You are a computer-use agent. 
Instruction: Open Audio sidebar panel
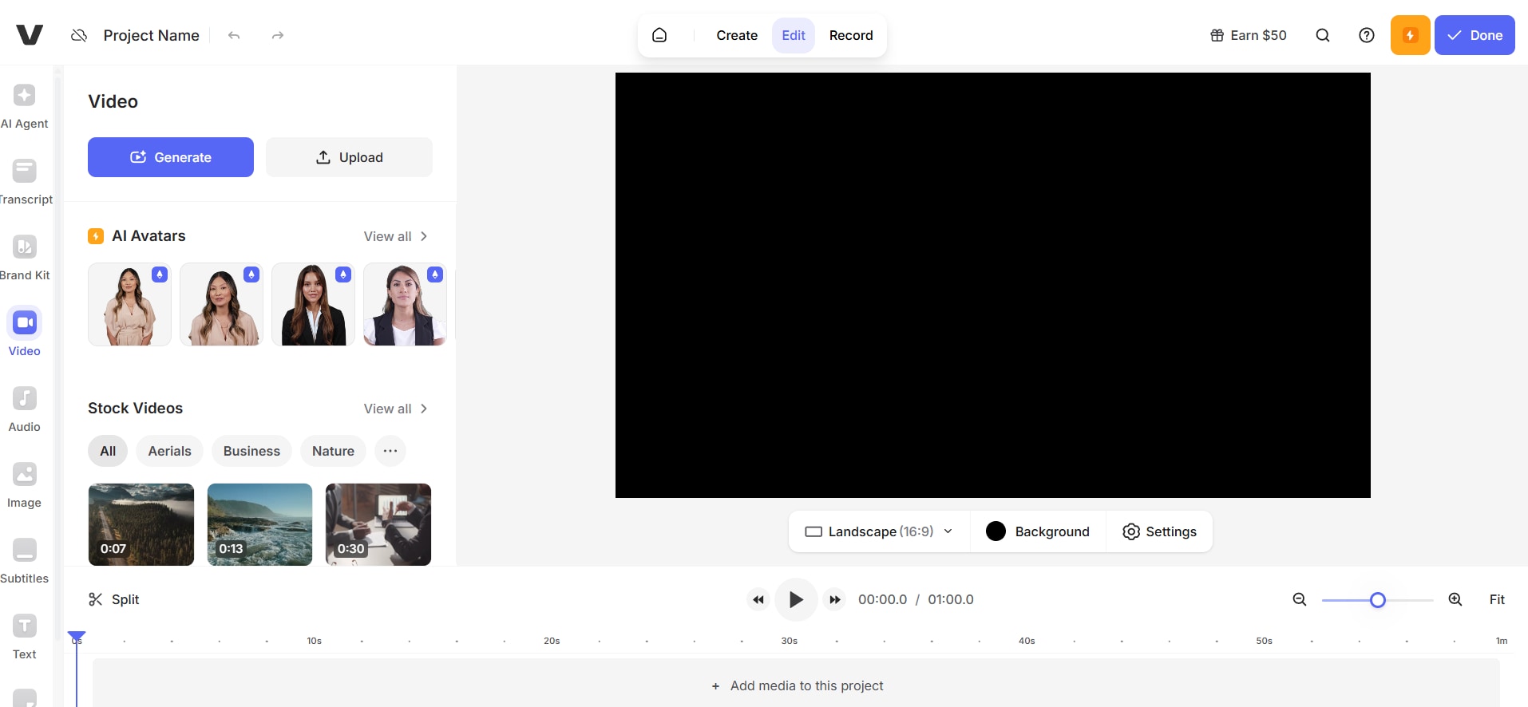(25, 410)
